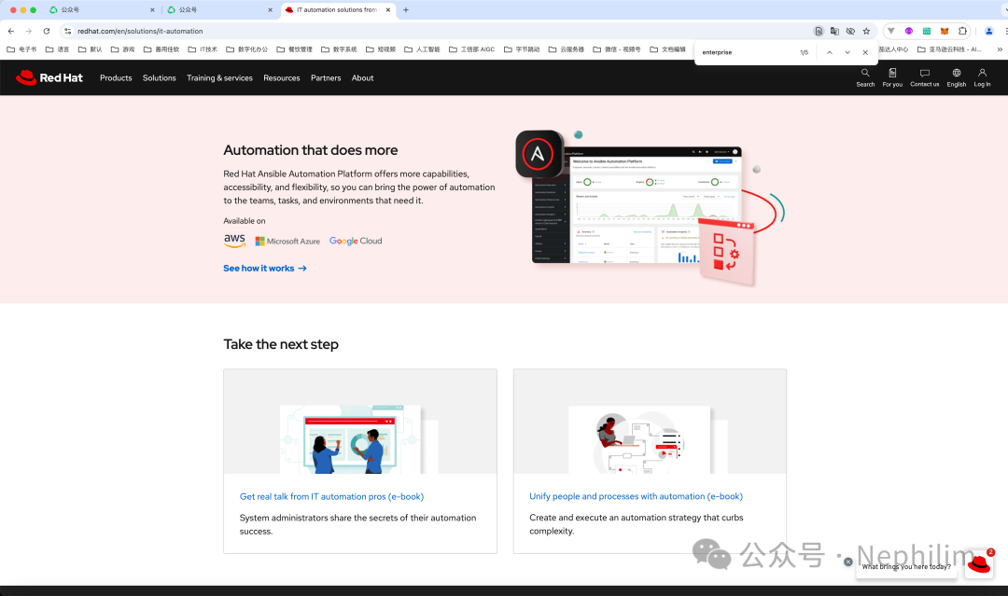Bookmark this page with the star icon
The image size is (1008, 596).
(x=866, y=31)
